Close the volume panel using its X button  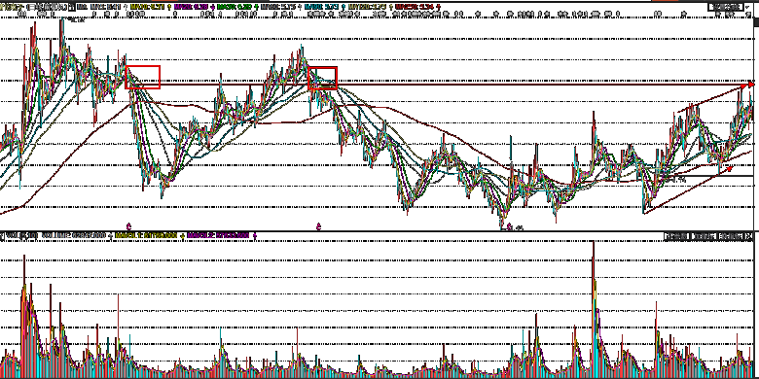pos(748,236)
